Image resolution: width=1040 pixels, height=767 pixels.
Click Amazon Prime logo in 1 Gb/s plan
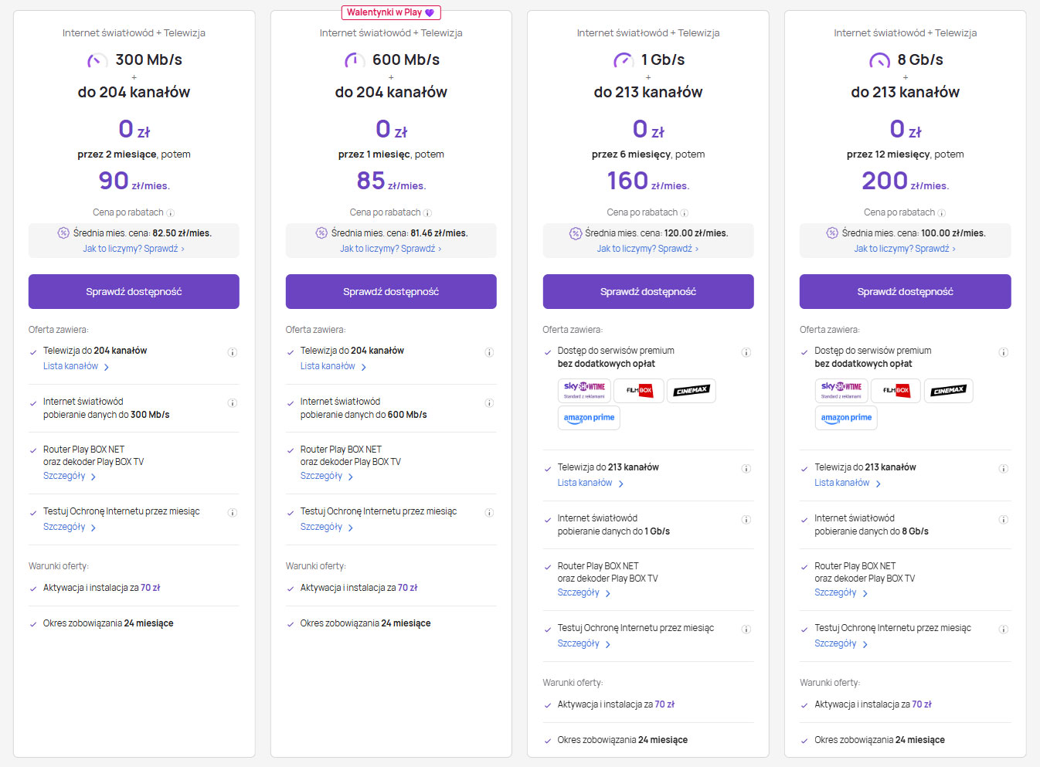click(589, 418)
